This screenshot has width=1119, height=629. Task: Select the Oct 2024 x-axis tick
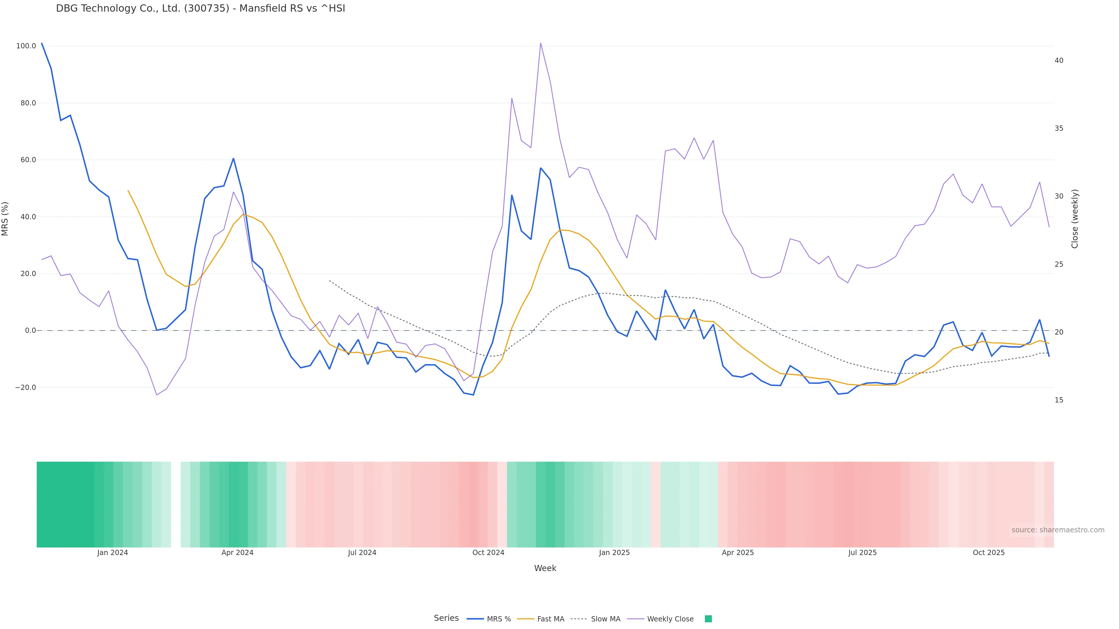[488, 553]
